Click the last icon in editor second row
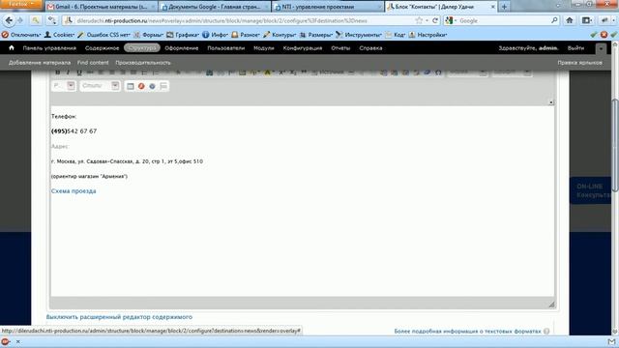Screen dimensions: 619x348 [x=163, y=86]
